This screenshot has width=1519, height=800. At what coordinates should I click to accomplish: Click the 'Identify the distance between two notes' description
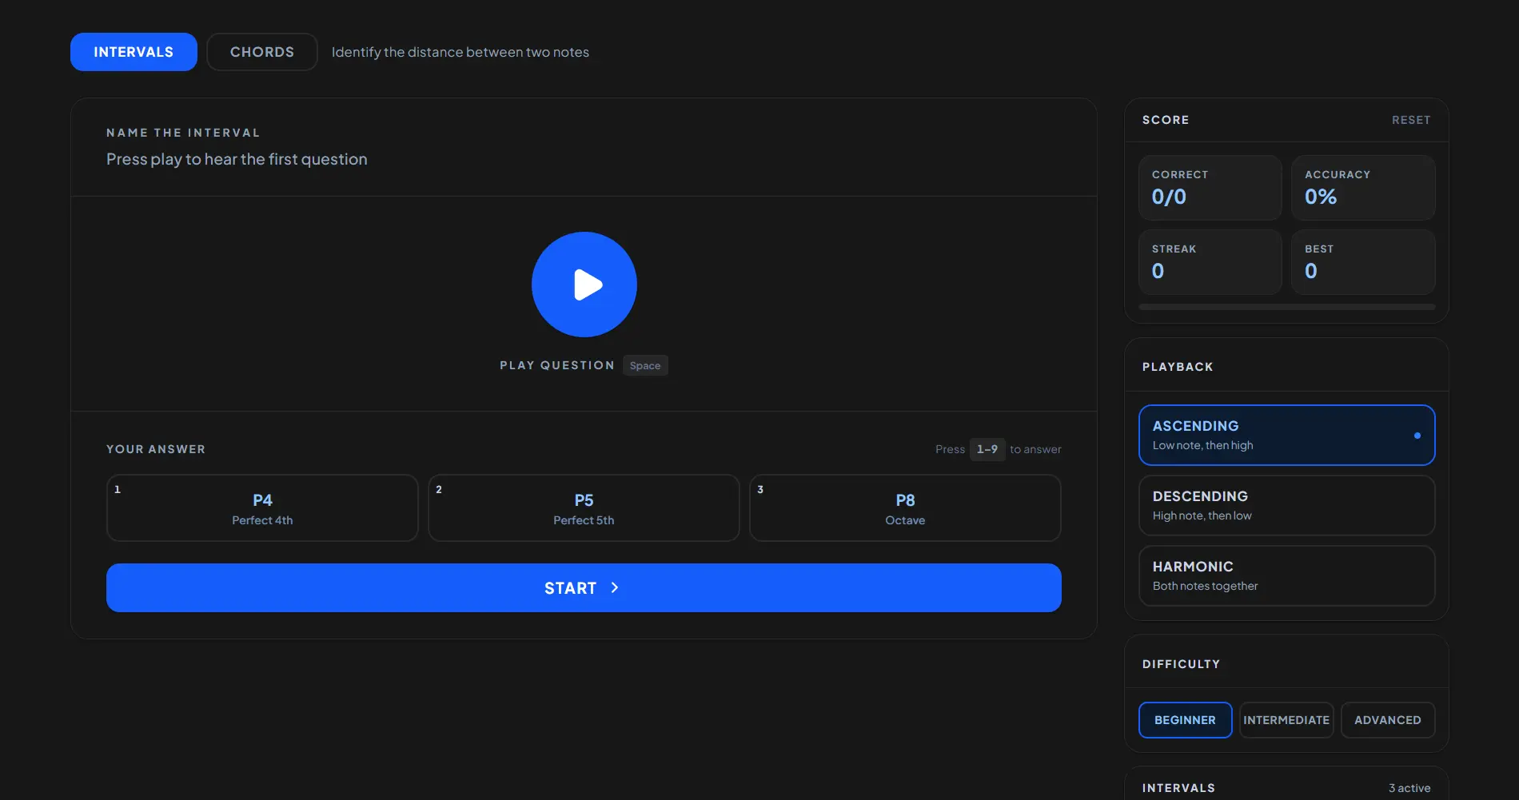click(x=460, y=52)
